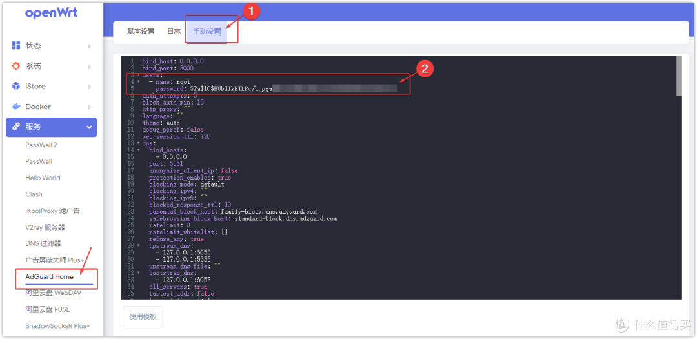Click the 状态 dashboard icon
This screenshot has width=697, height=339.
click(16, 45)
